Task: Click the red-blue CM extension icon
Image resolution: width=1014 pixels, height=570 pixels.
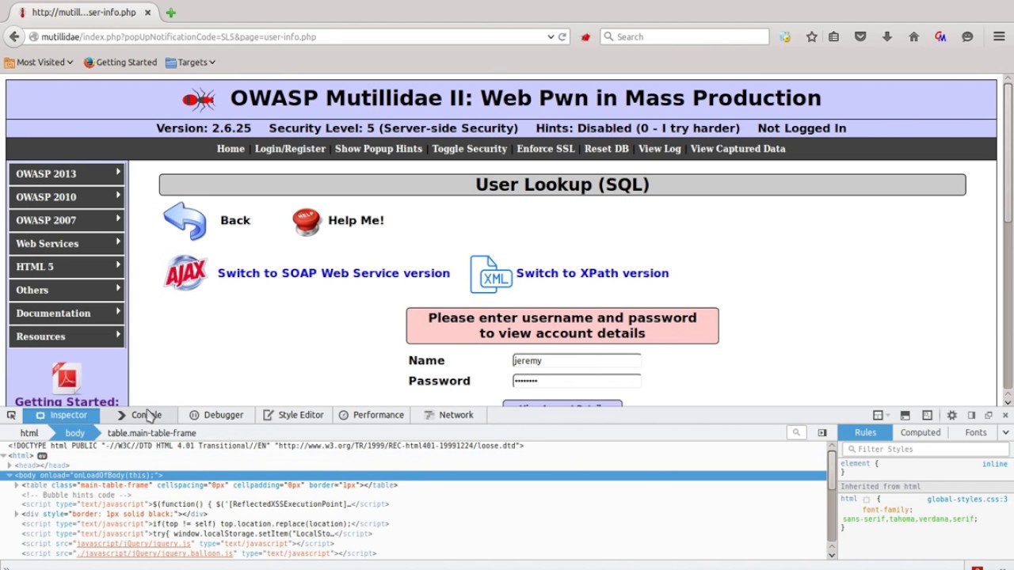Action: pos(940,36)
